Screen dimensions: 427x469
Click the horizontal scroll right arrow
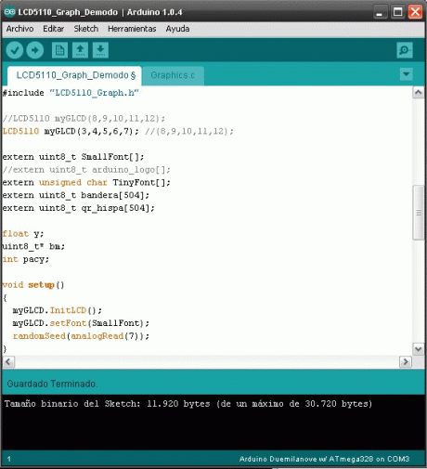tap(406, 361)
